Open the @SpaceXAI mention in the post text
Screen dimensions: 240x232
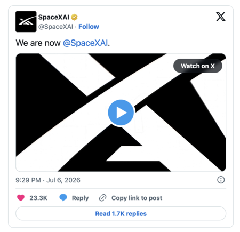[x=85, y=43]
